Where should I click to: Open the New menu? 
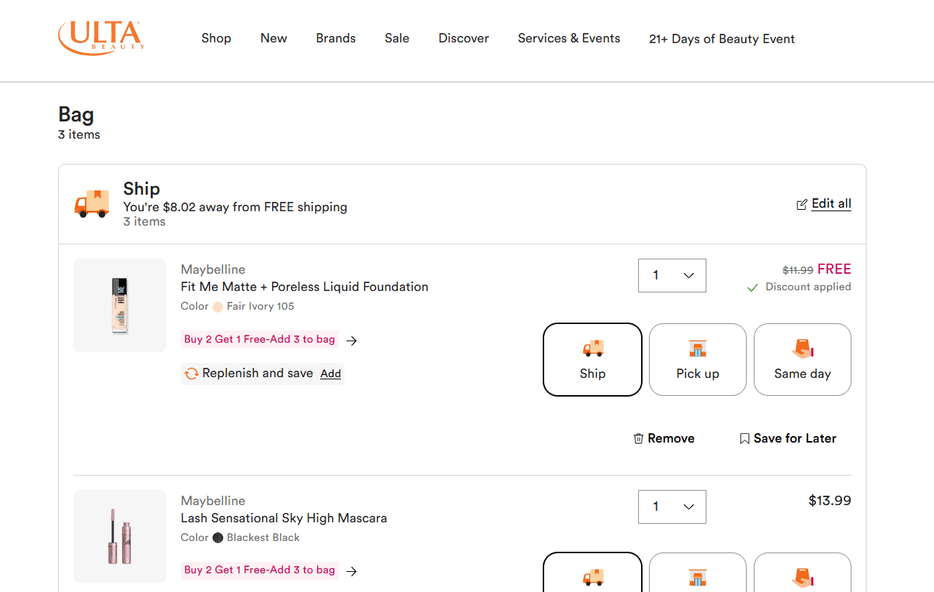pyautogui.click(x=274, y=38)
